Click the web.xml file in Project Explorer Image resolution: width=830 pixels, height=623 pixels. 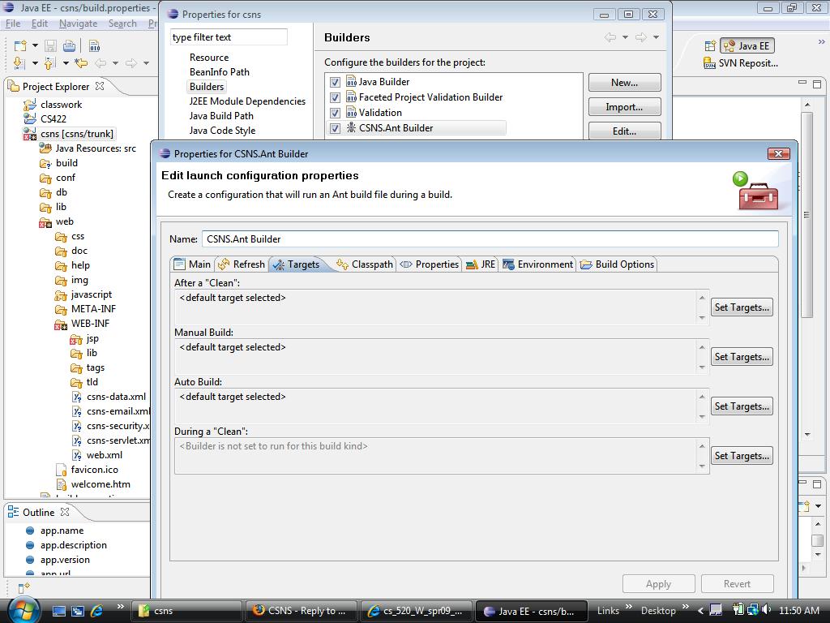click(x=104, y=455)
